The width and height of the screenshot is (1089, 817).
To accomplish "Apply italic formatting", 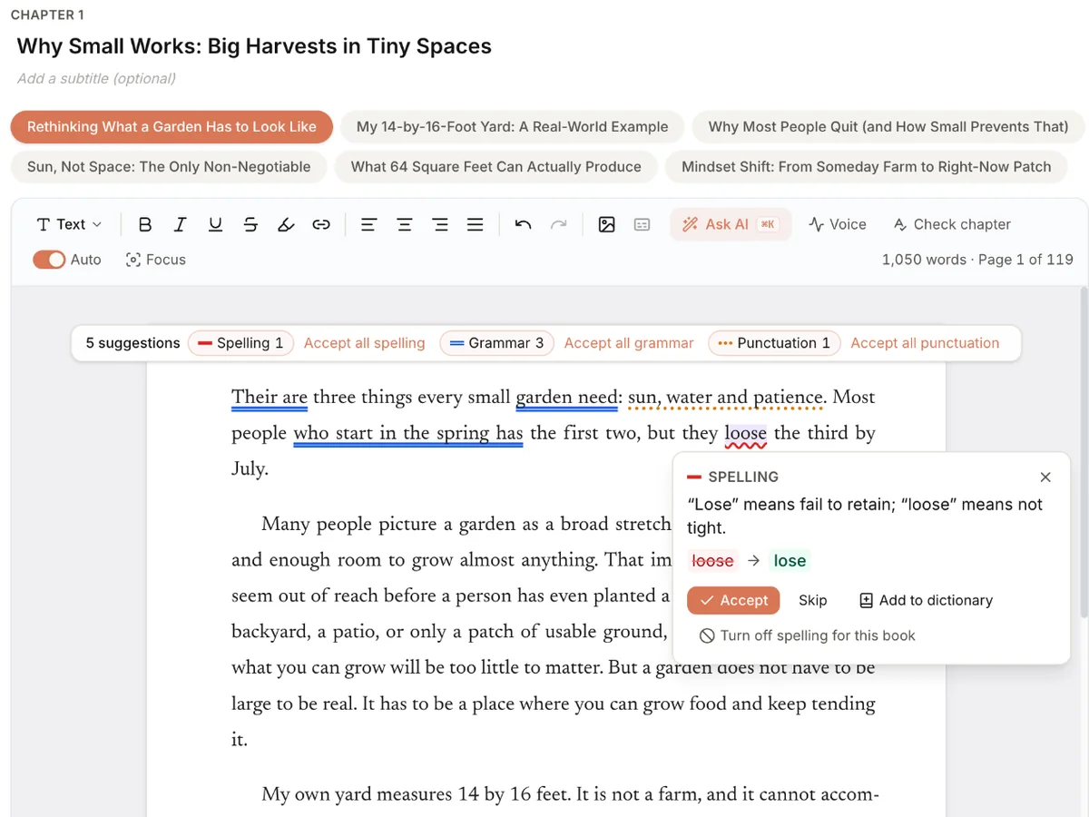I will 180,224.
